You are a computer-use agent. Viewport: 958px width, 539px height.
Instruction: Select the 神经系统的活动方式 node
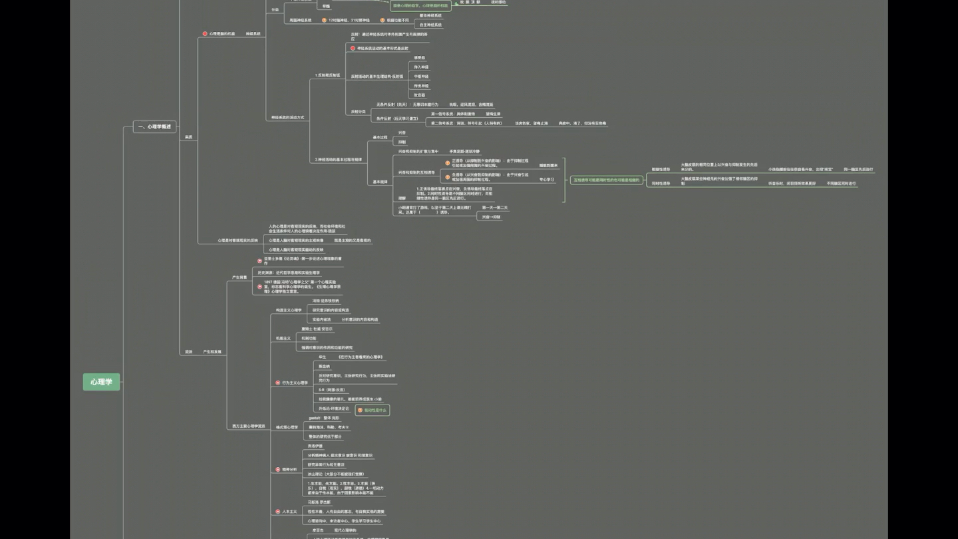coord(287,117)
